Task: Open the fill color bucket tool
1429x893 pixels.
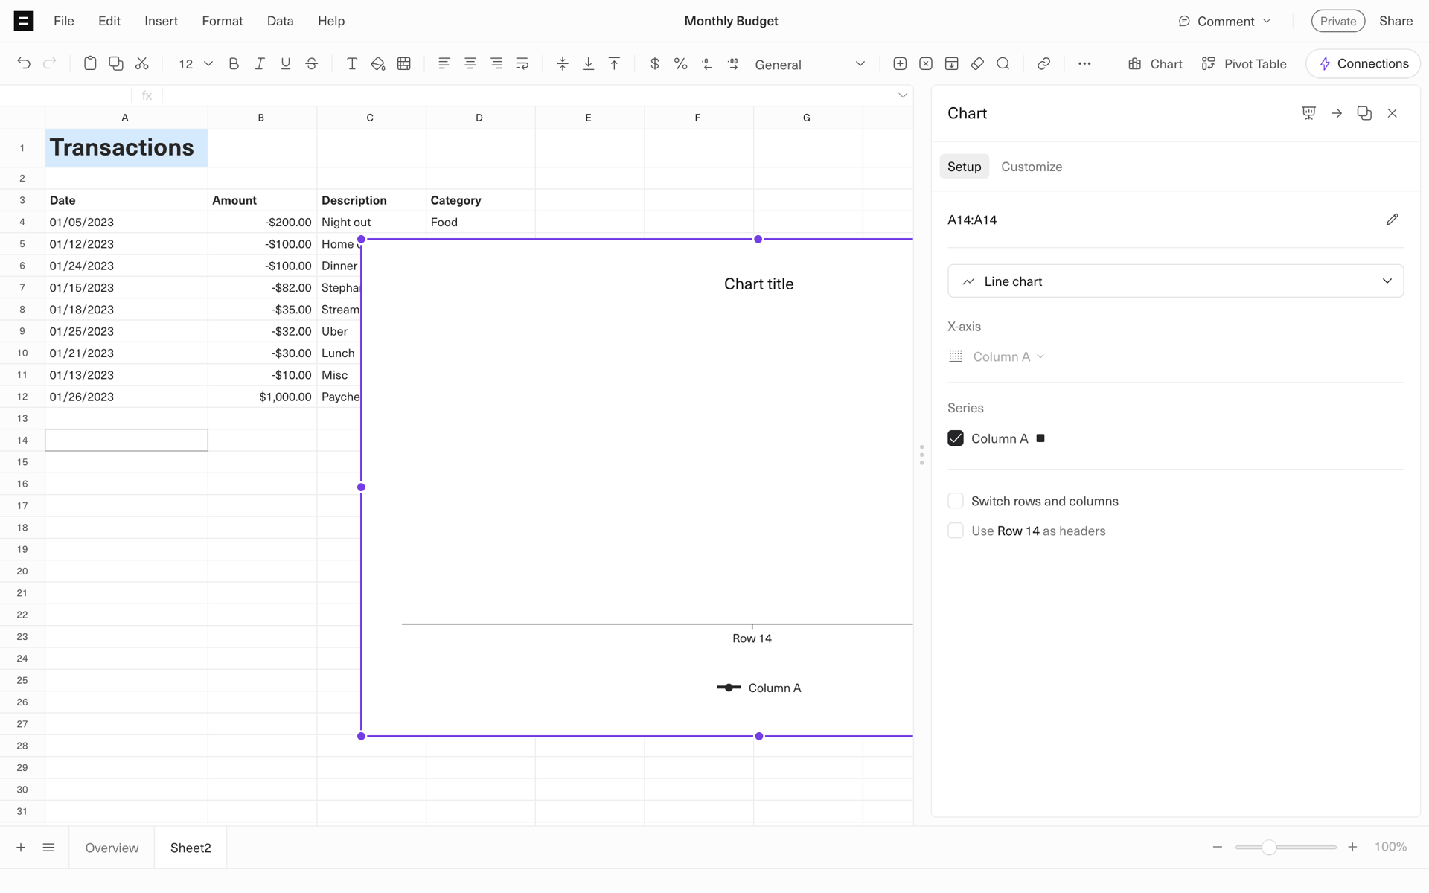Action: (x=378, y=64)
